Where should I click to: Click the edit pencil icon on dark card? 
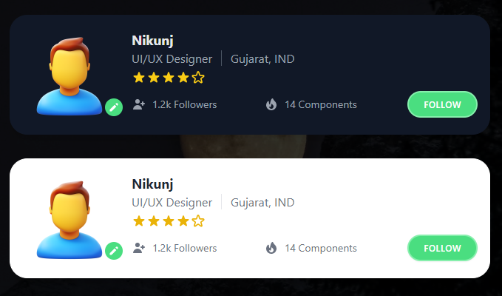114,107
